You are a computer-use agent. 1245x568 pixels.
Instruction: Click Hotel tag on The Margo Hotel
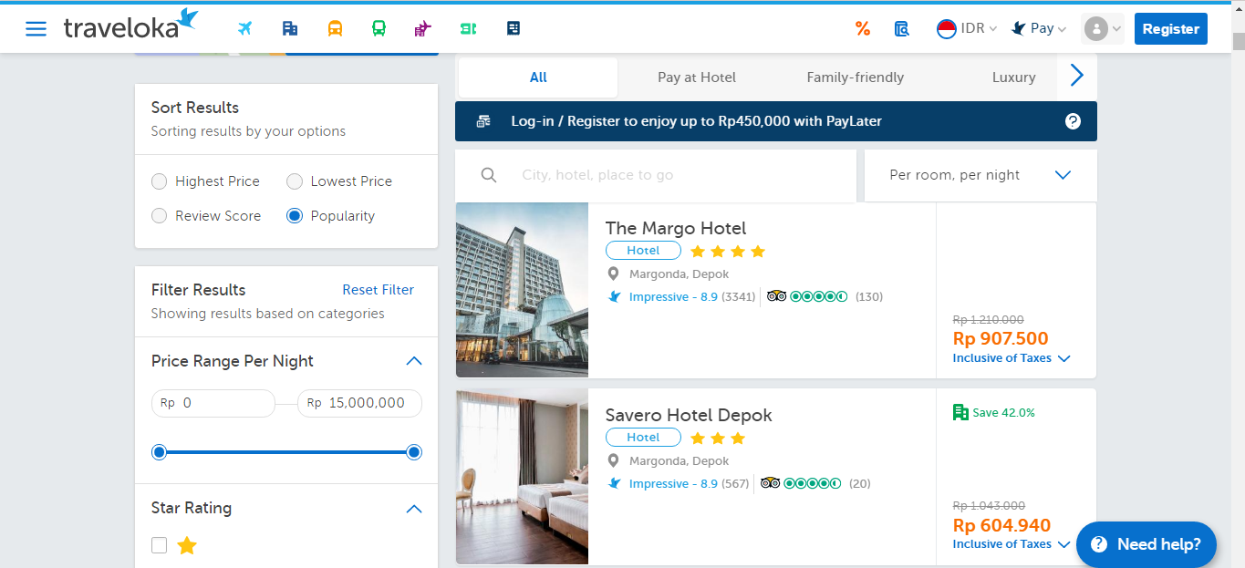point(643,251)
